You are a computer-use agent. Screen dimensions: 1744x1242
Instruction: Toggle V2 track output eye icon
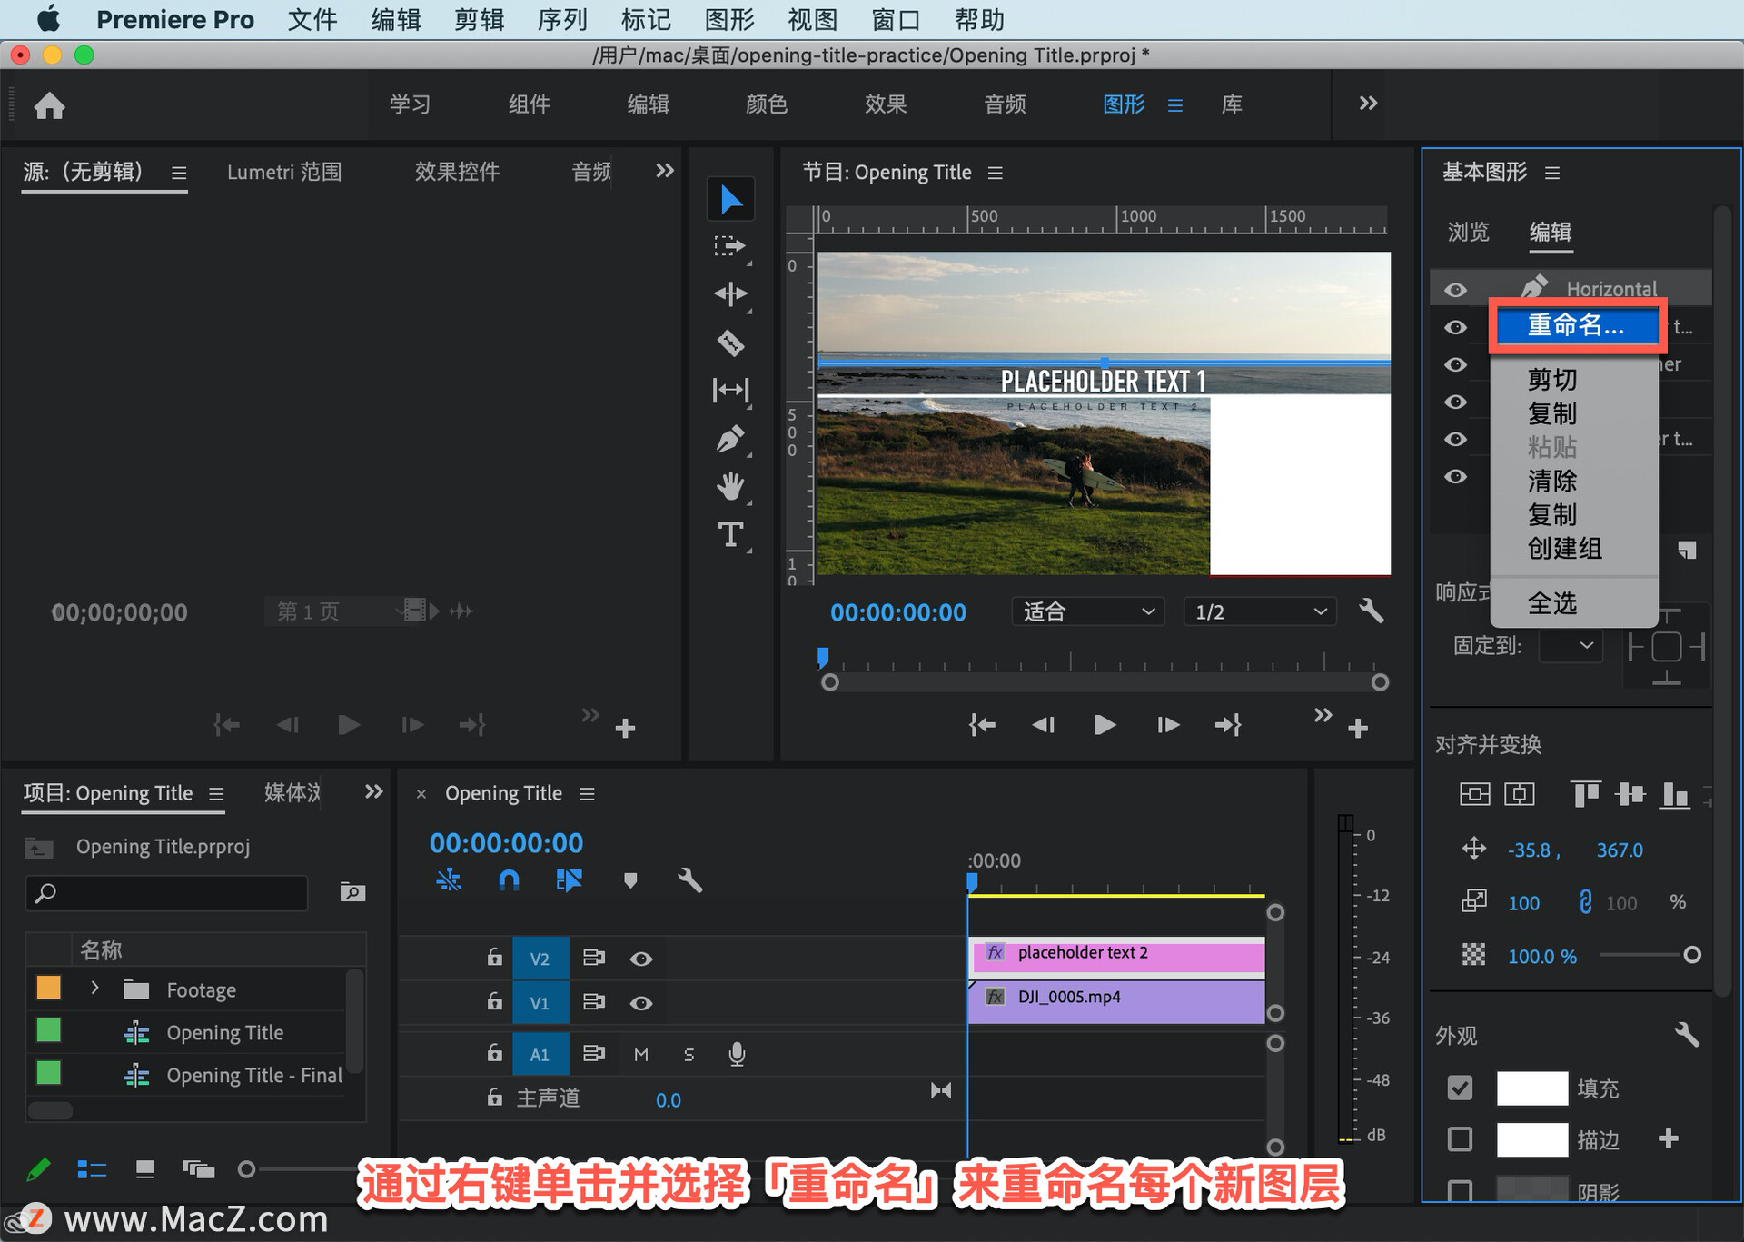coord(641,959)
